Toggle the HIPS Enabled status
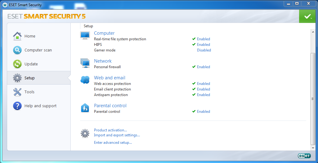The width and height of the screenshot is (318, 163). 204,45
